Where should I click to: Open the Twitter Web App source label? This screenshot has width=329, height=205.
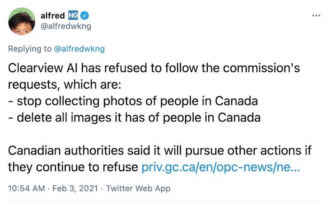(x=138, y=188)
